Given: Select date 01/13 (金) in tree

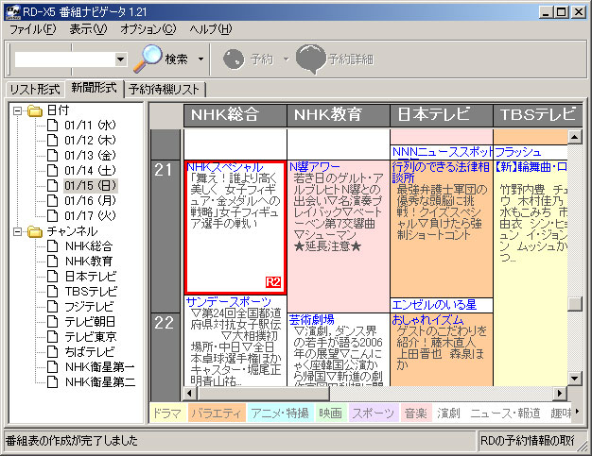Looking at the screenshot, I should coord(90,156).
